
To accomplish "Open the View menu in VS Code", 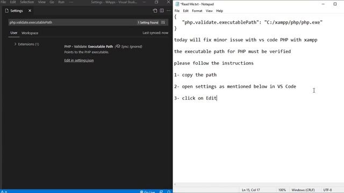I will [42, 2].
